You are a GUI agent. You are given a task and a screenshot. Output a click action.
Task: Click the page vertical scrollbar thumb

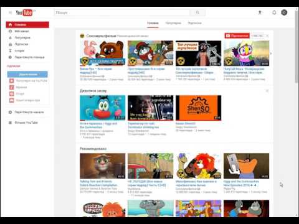297,47
